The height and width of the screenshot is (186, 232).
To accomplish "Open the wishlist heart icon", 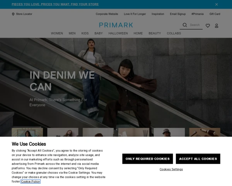I will tap(208, 26).
